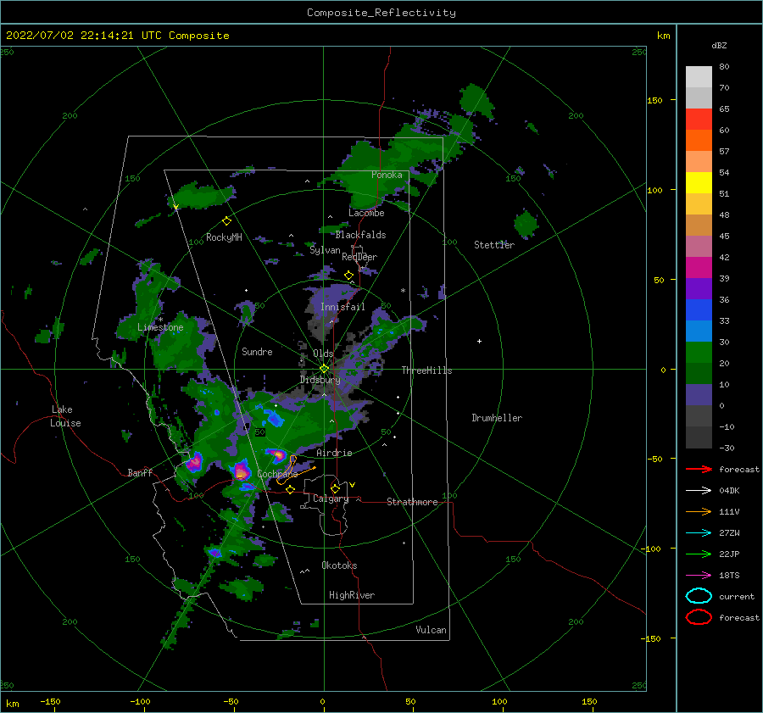Image resolution: width=763 pixels, height=713 pixels.
Task: Click the Cochrane city label
Action: pos(277,474)
